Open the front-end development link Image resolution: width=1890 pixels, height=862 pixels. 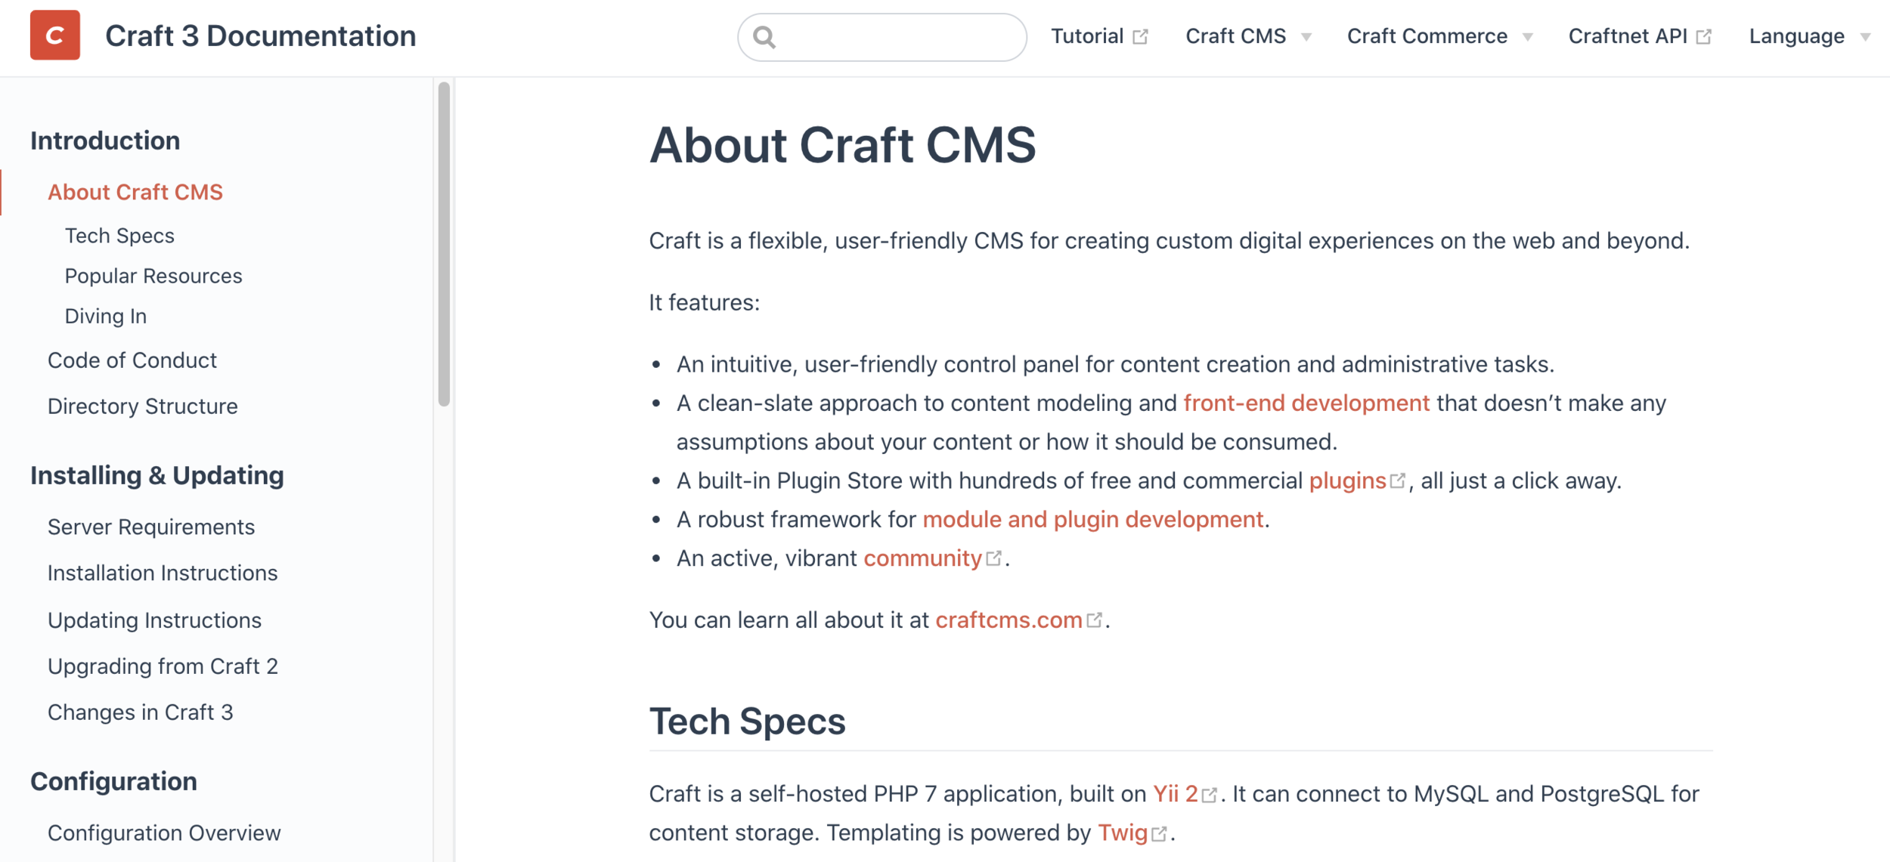pos(1306,403)
